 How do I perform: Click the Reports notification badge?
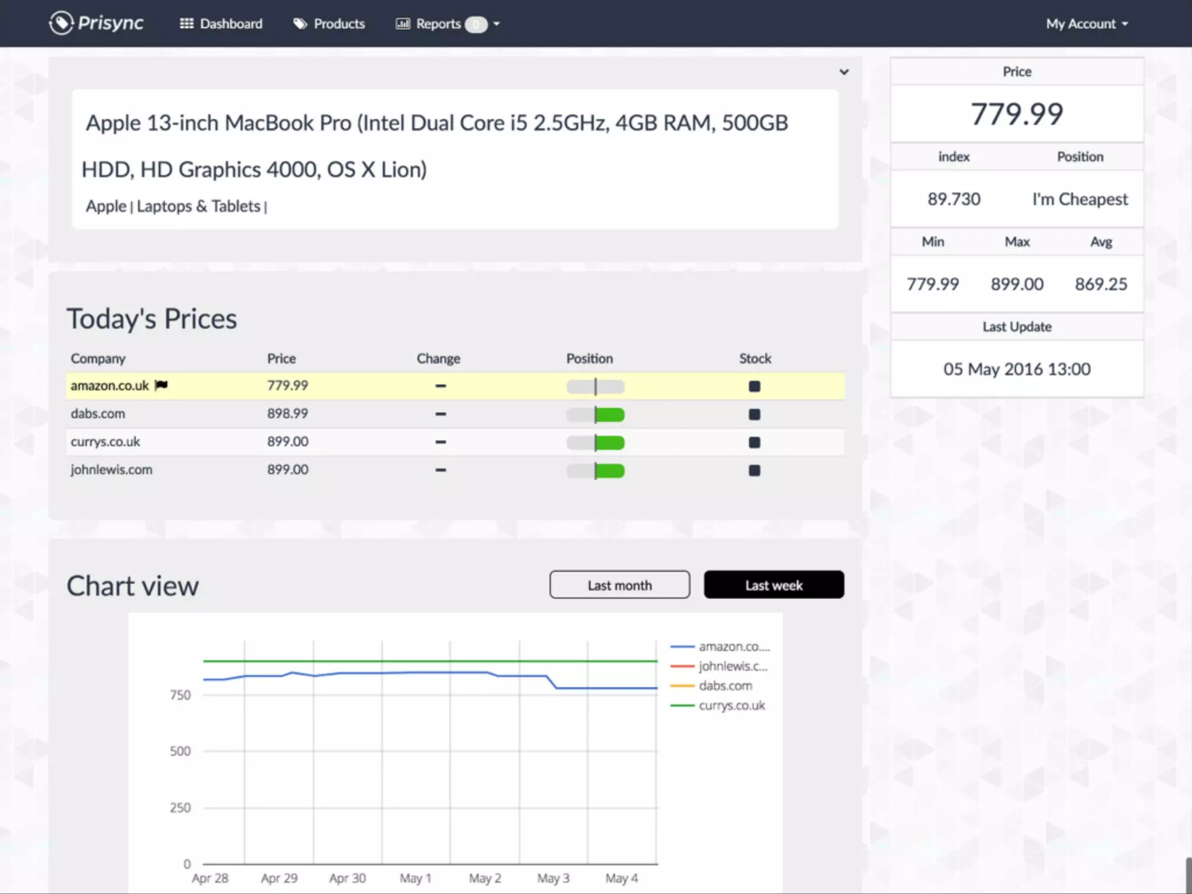(x=476, y=24)
